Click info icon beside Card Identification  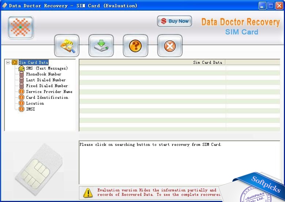pyautogui.click(x=22, y=97)
